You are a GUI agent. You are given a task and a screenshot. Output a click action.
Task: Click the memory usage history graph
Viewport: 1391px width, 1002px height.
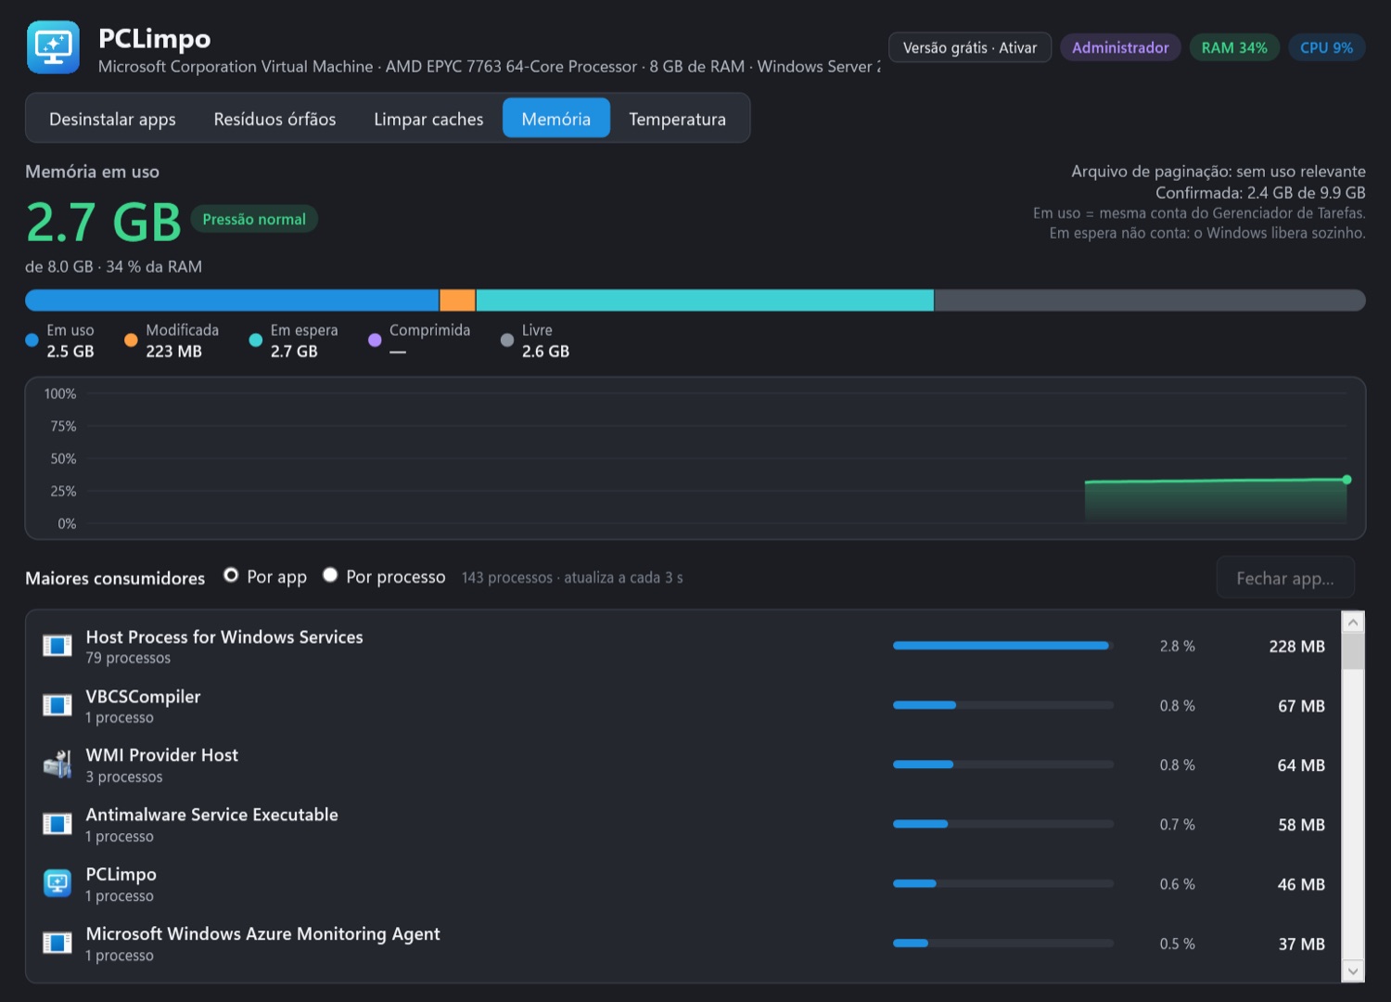pos(695,458)
